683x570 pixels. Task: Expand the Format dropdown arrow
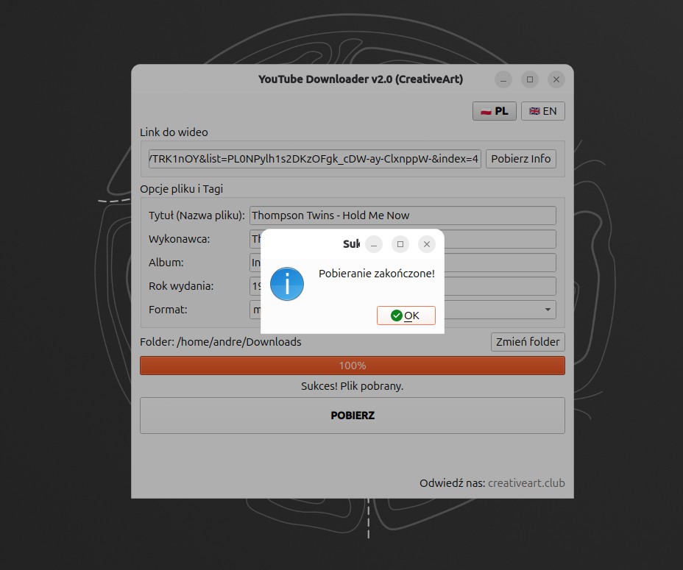548,310
